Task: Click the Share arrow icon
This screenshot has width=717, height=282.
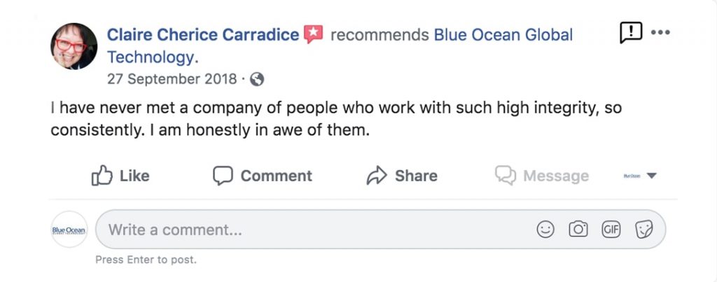Action: pos(377,176)
